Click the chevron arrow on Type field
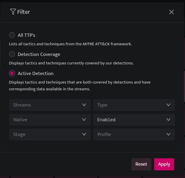The image size is (185, 178). coord(168,105)
